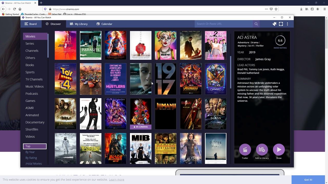Open the add-ons puzzle icon
The width and height of the screenshot is (328, 184).
tap(274, 24)
